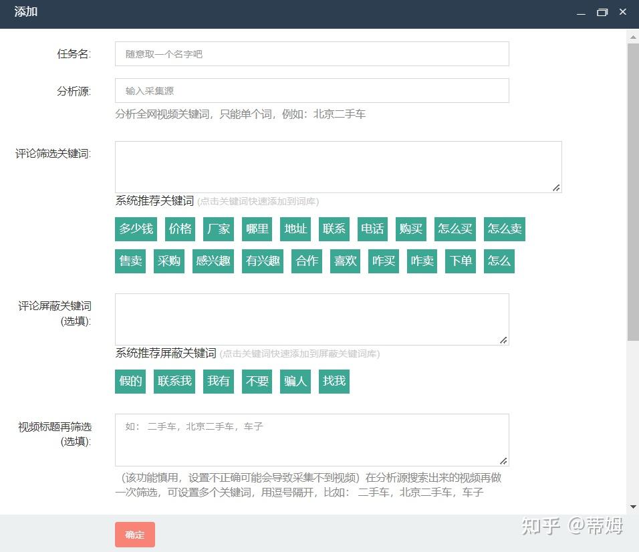Add the 咋买 keyword tag

384,261
